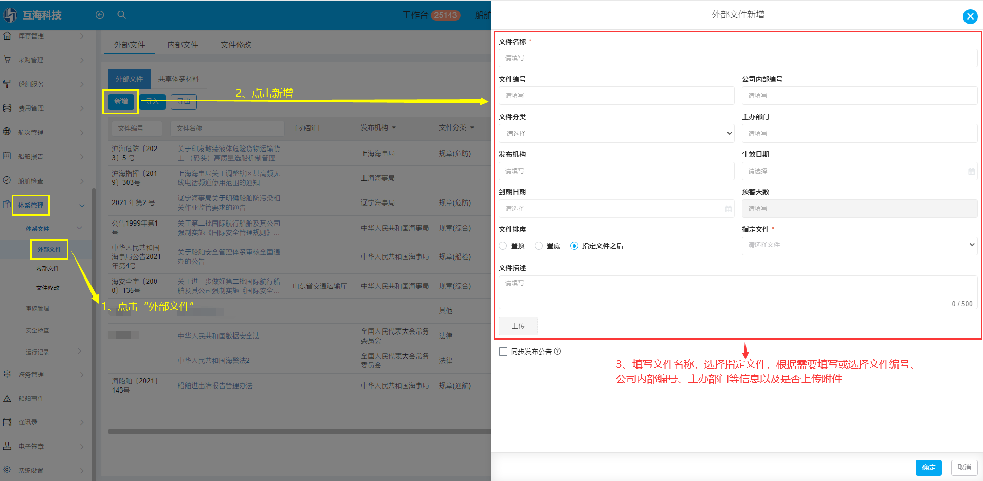The image size is (983, 481).
Task: Click the purchasing cart icon in sidebar
Action: click(7, 60)
